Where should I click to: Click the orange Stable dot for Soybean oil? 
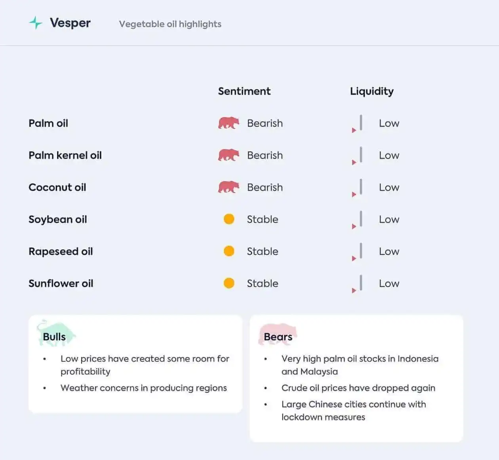click(229, 219)
